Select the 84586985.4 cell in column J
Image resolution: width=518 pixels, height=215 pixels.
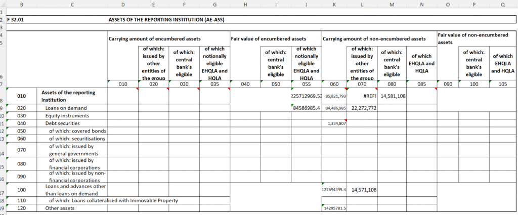pyautogui.click(x=306, y=108)
